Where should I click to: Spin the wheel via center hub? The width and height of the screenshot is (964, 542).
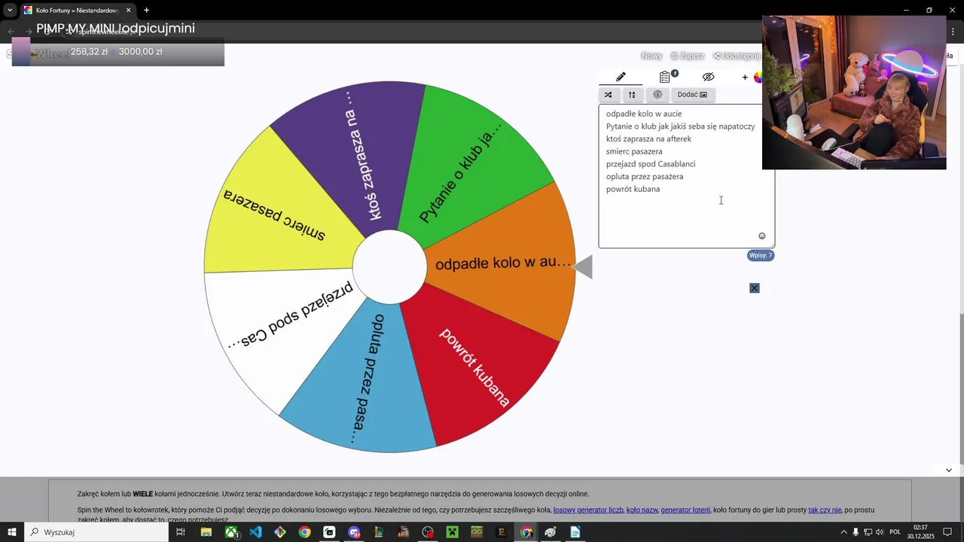[x=389, y=267]
